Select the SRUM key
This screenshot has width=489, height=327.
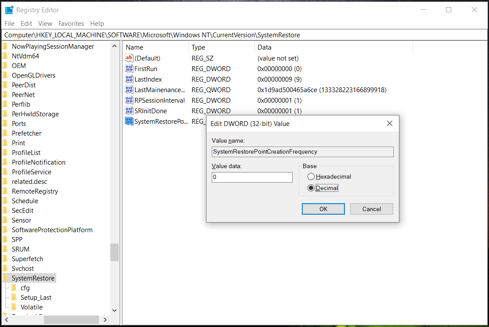click(21, 249)
